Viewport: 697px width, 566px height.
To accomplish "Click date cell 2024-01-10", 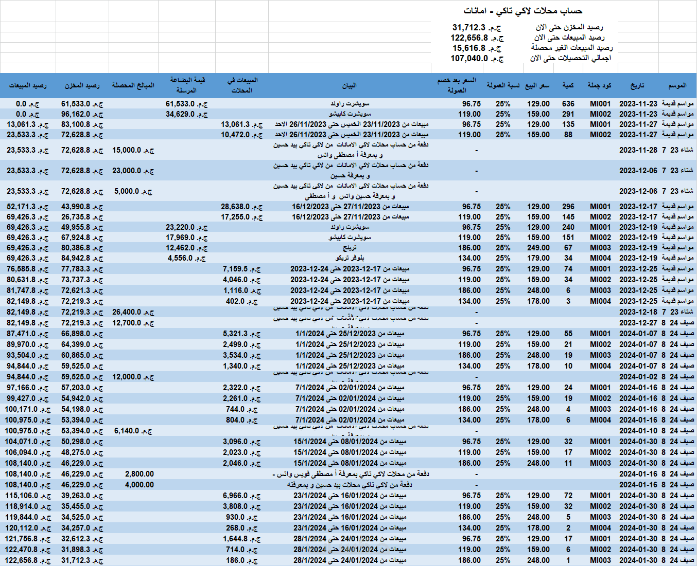I will [638, 430].
